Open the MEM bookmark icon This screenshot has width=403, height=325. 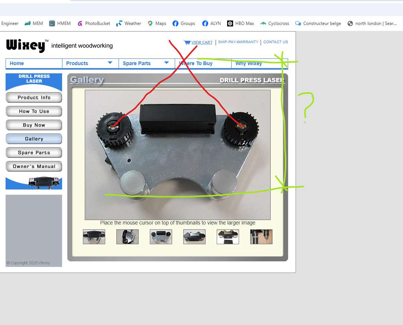28,23
